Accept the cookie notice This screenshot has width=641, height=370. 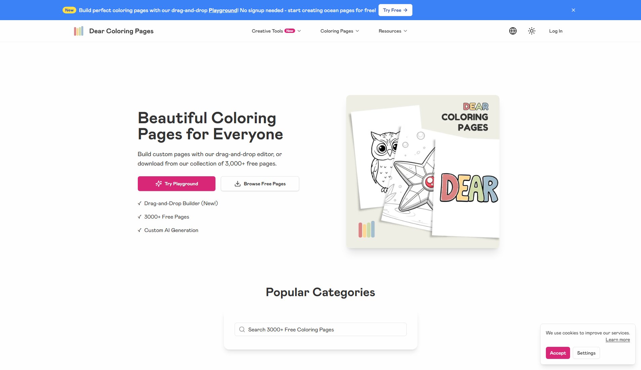tap(557, 353)
